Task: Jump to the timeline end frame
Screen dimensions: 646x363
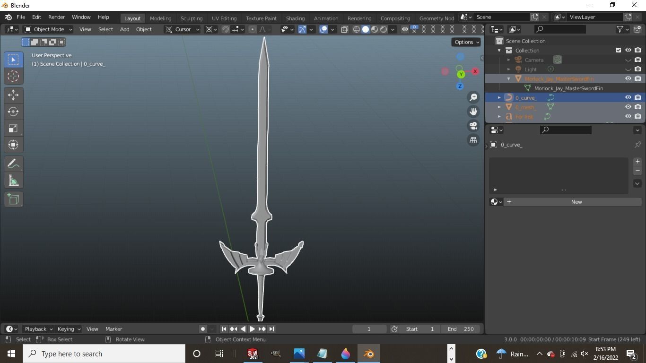Action: (271, 329)
